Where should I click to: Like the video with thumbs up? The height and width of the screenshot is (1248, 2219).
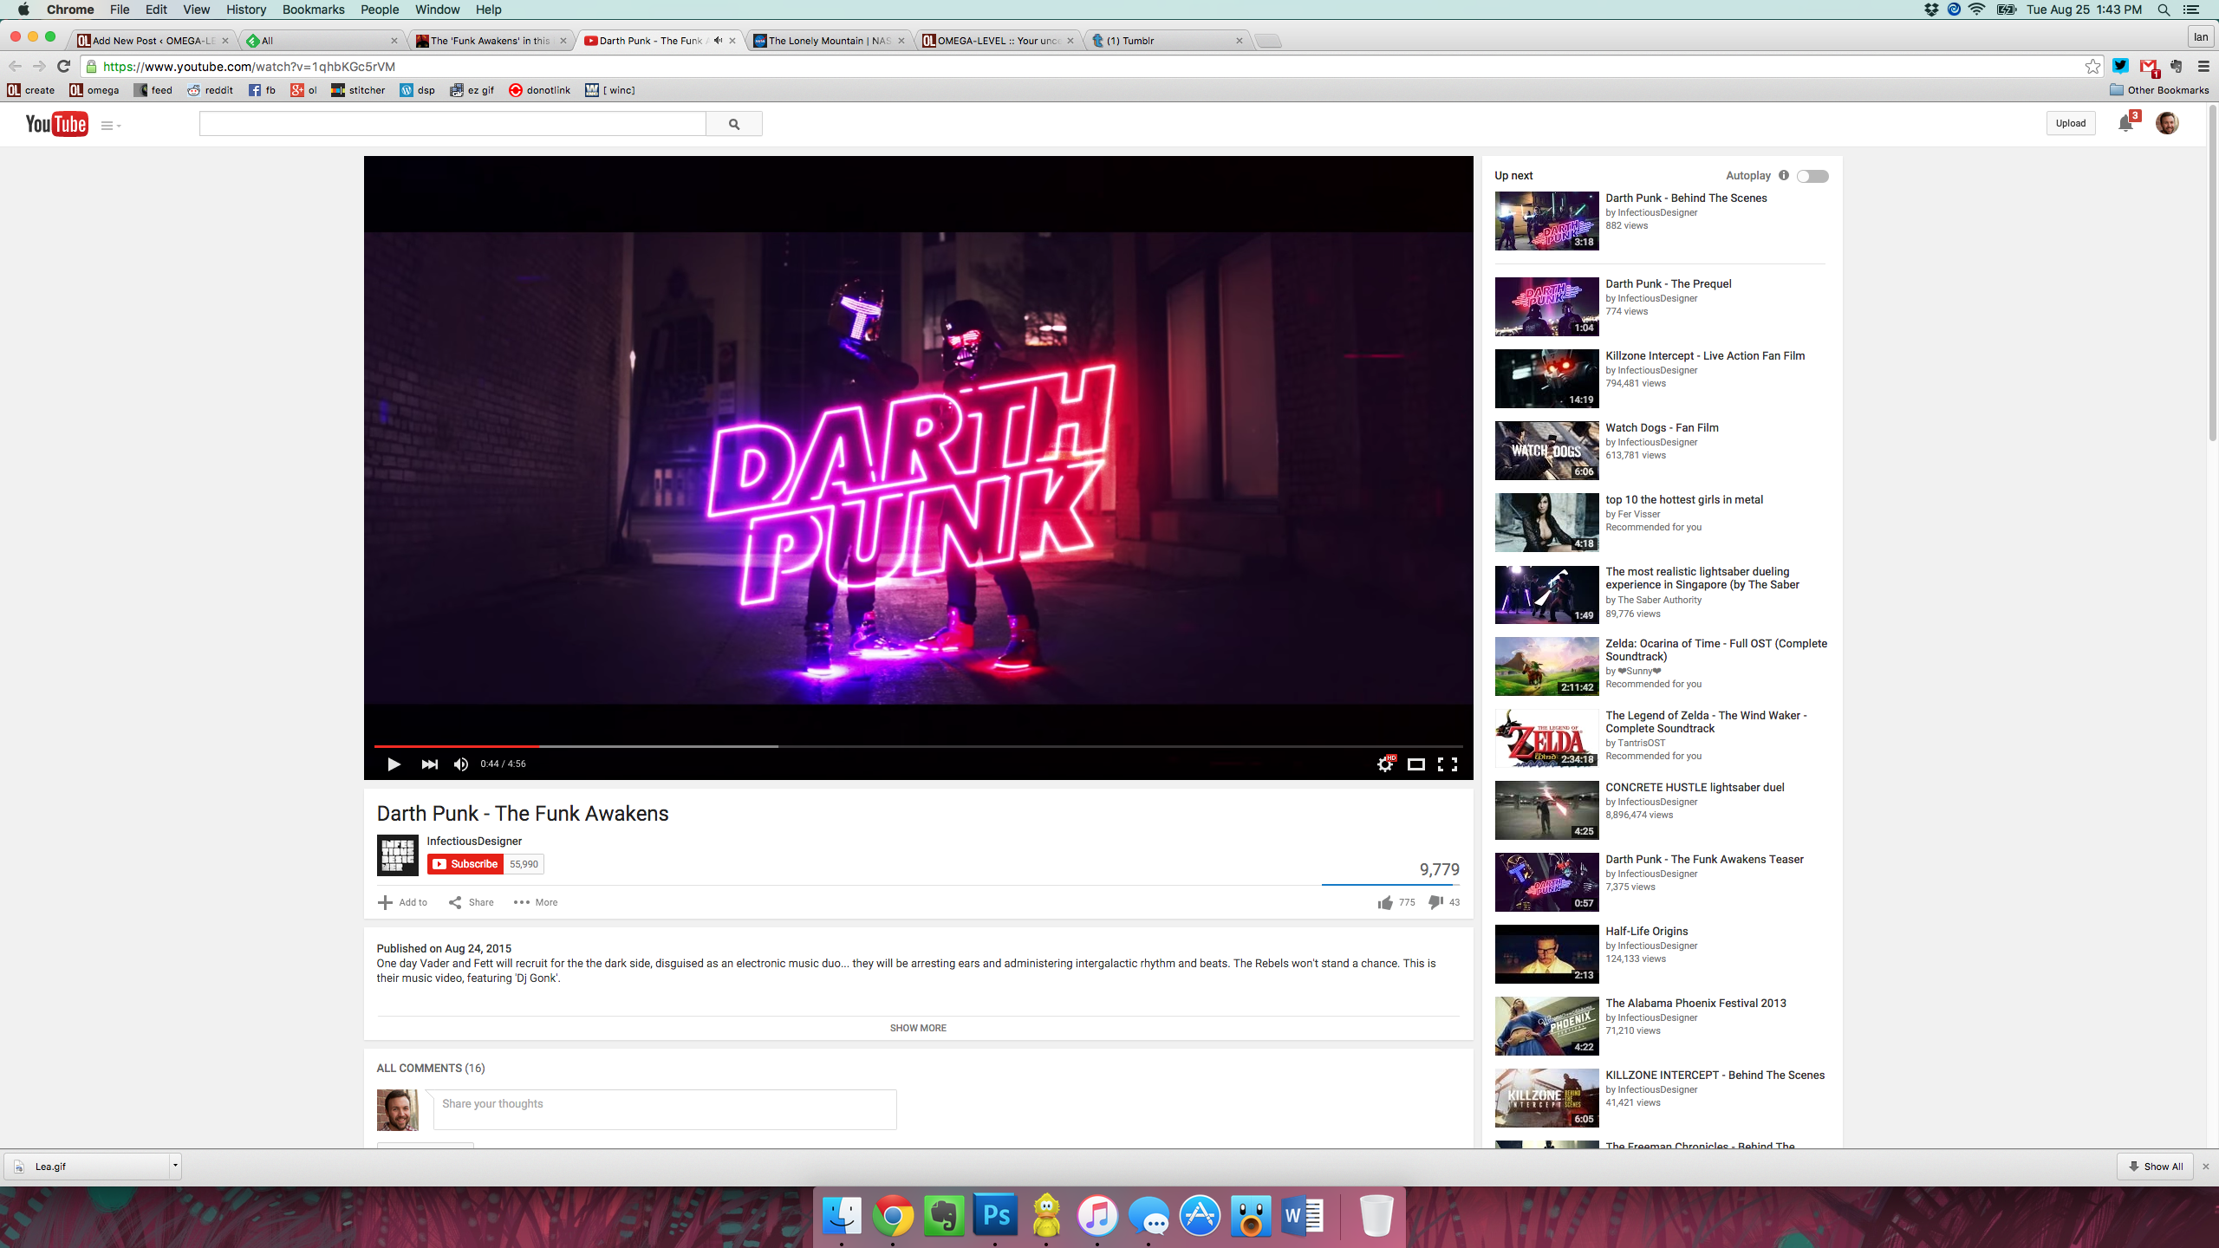point(1385,902)
